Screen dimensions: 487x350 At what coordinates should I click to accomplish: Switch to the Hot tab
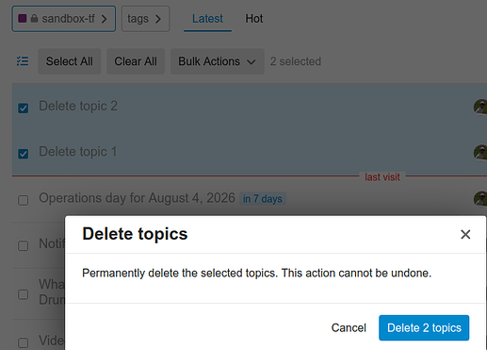(x=254, y=19)
